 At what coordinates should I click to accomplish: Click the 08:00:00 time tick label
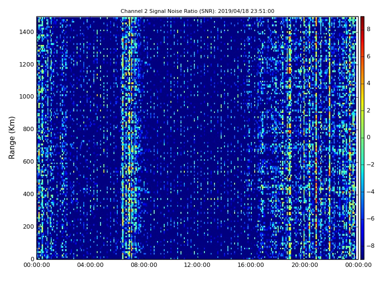144,265
